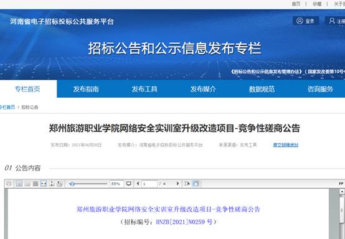Click the print icon in PDF toolbar
This screenshot has width=345, height=239.
pos(9,184)
